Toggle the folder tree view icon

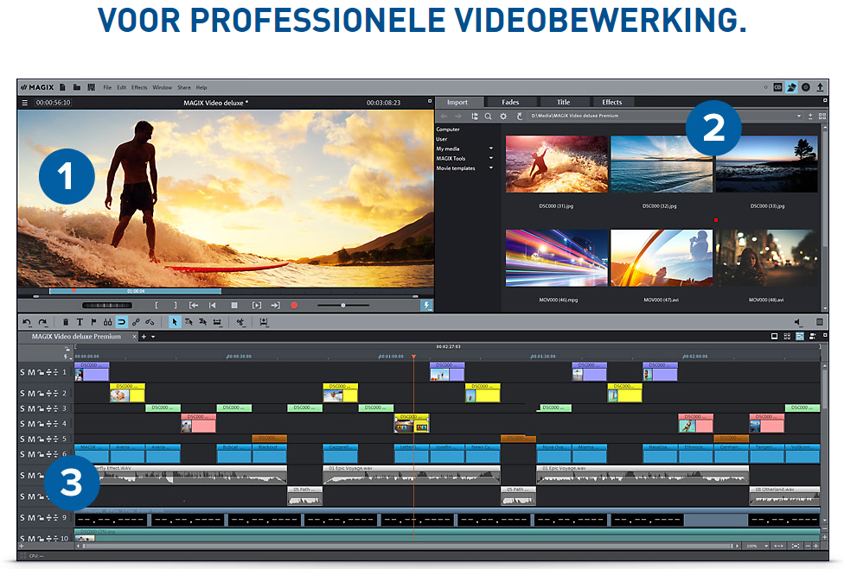[x=474, y=116]
